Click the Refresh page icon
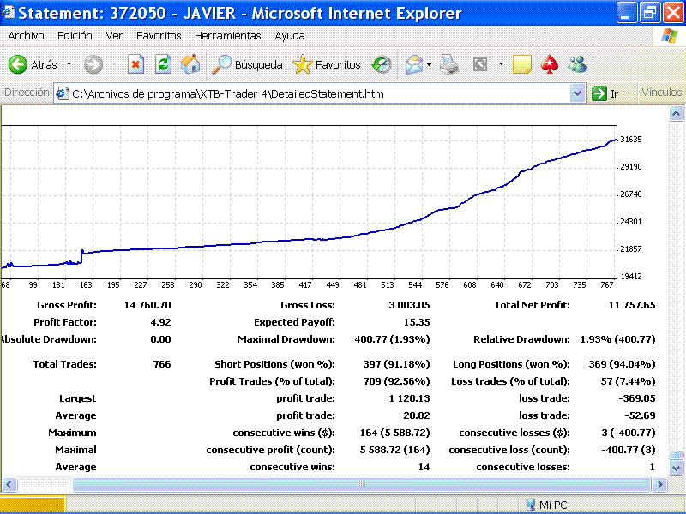Image resolution: width=686 pixels, height=514 pixels. coord(163,65)
